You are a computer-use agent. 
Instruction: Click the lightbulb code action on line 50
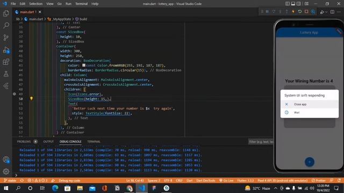click(x=31, y=99)
